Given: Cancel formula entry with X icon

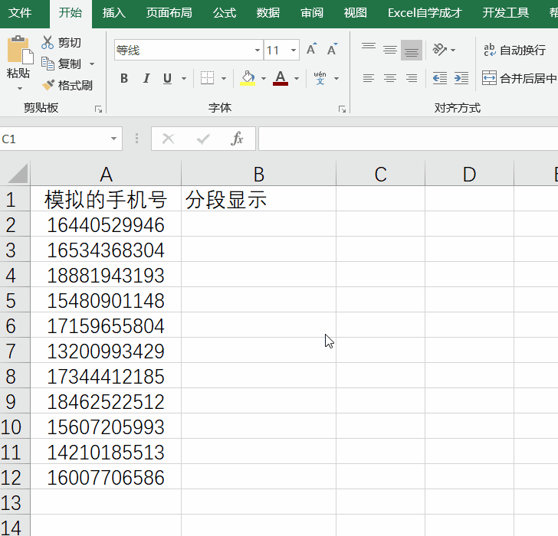Looking at the screenshot, I should point(168,139).
